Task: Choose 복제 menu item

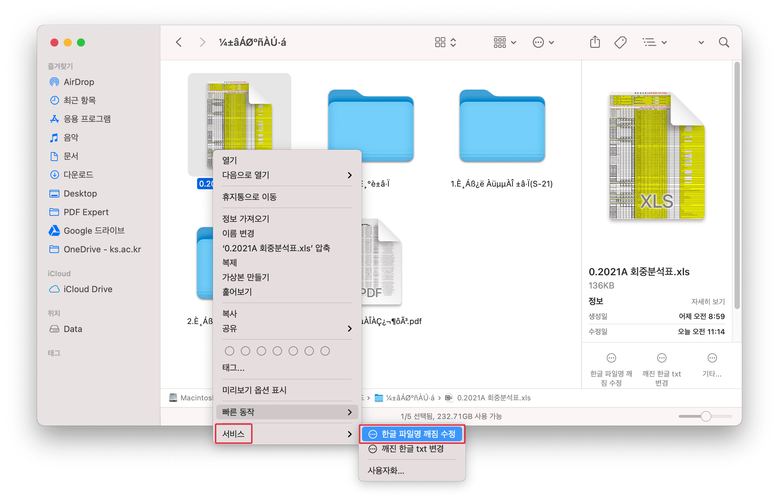Action: click(x=287, y=263)
